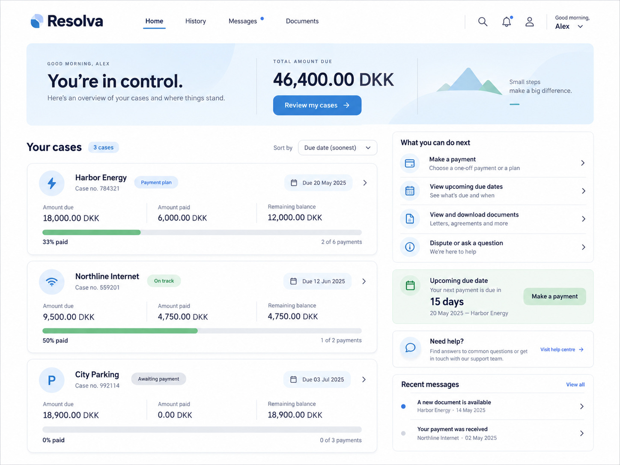Image resolution: width=620 pixels, height=465 pixels.
Task: Open the 'A new document is available' message
Action: pos(493,406)
